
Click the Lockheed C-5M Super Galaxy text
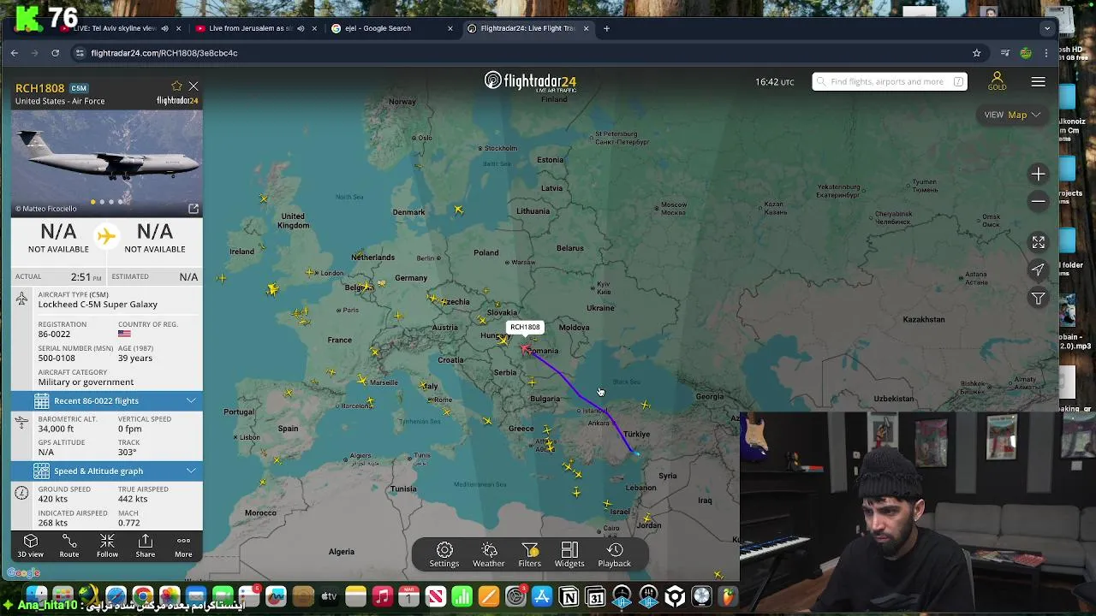98,305
